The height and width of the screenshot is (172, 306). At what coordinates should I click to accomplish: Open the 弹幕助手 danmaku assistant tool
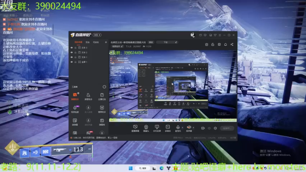pos(75,96)
